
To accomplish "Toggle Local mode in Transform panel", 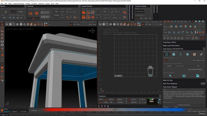I will coord(101,100).
